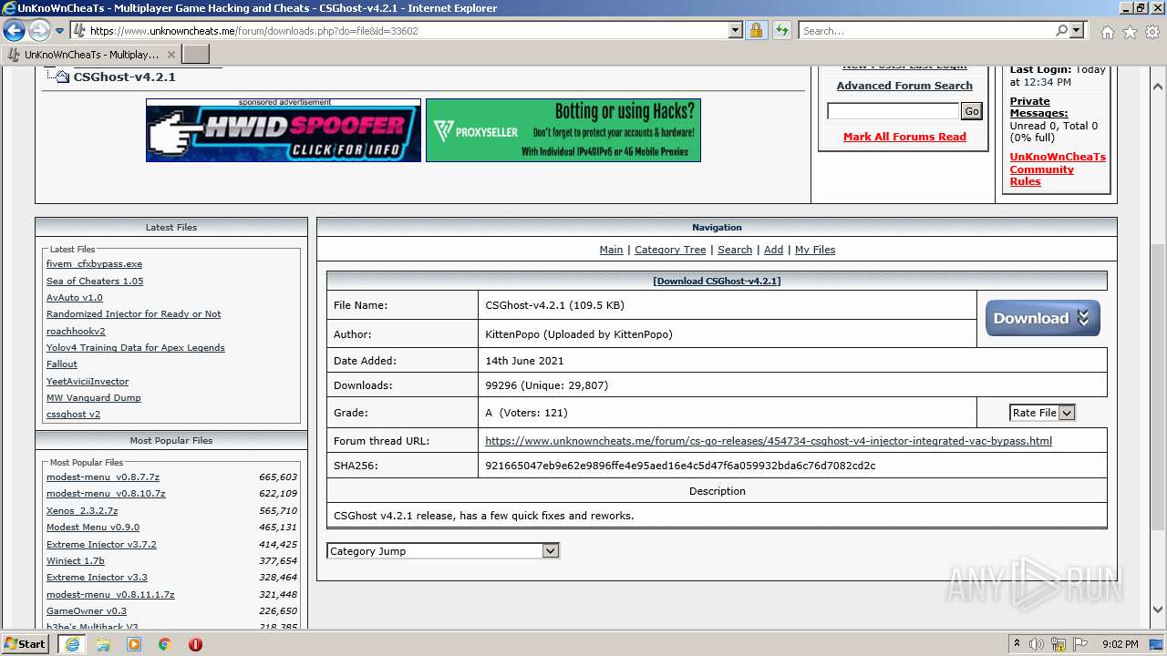Click the forum search text field
This screenshot has height=656, width=1167.
pos(893,111)
